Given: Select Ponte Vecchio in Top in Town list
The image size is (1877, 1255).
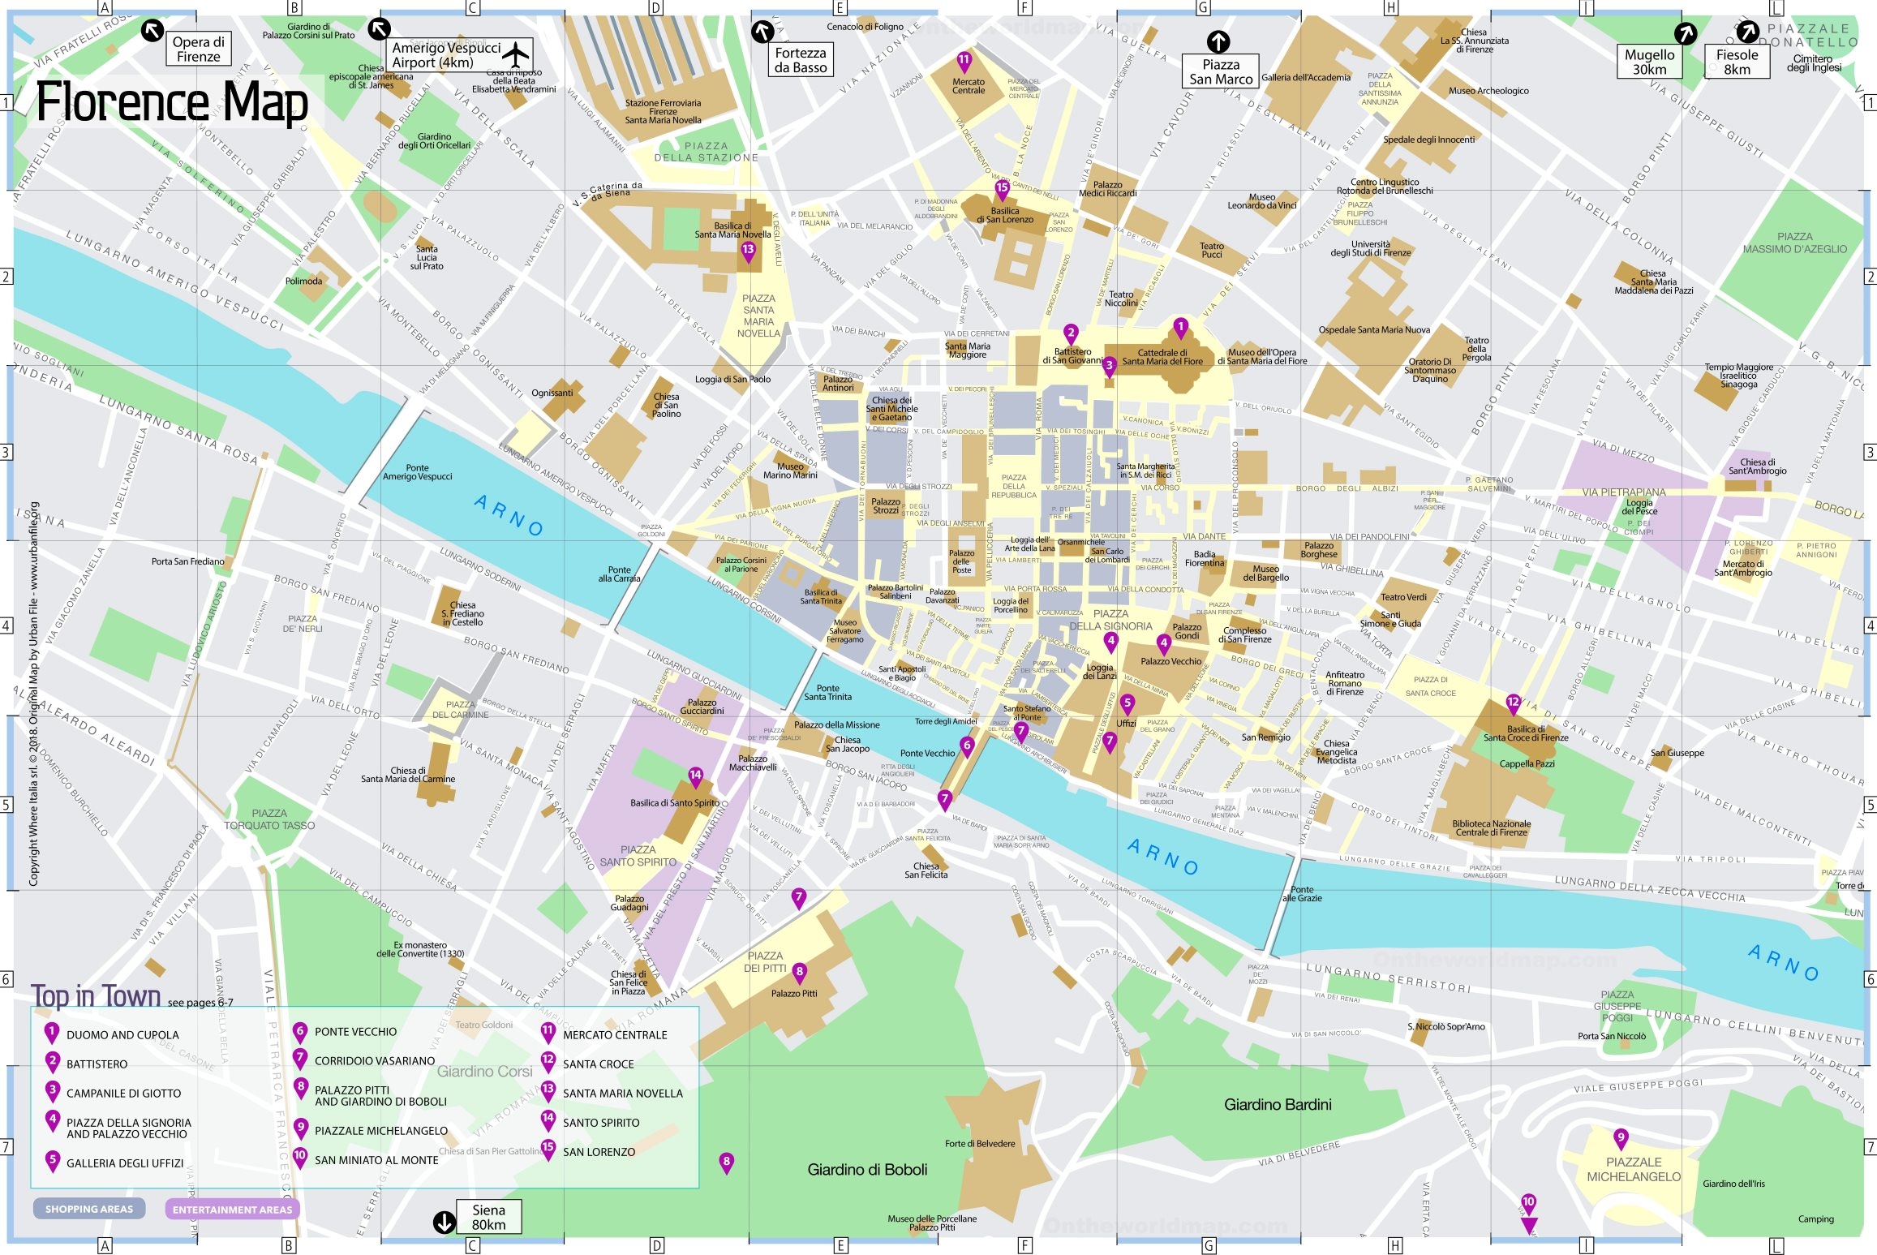Looking at the screenshot, I should tap(355, 1032).
